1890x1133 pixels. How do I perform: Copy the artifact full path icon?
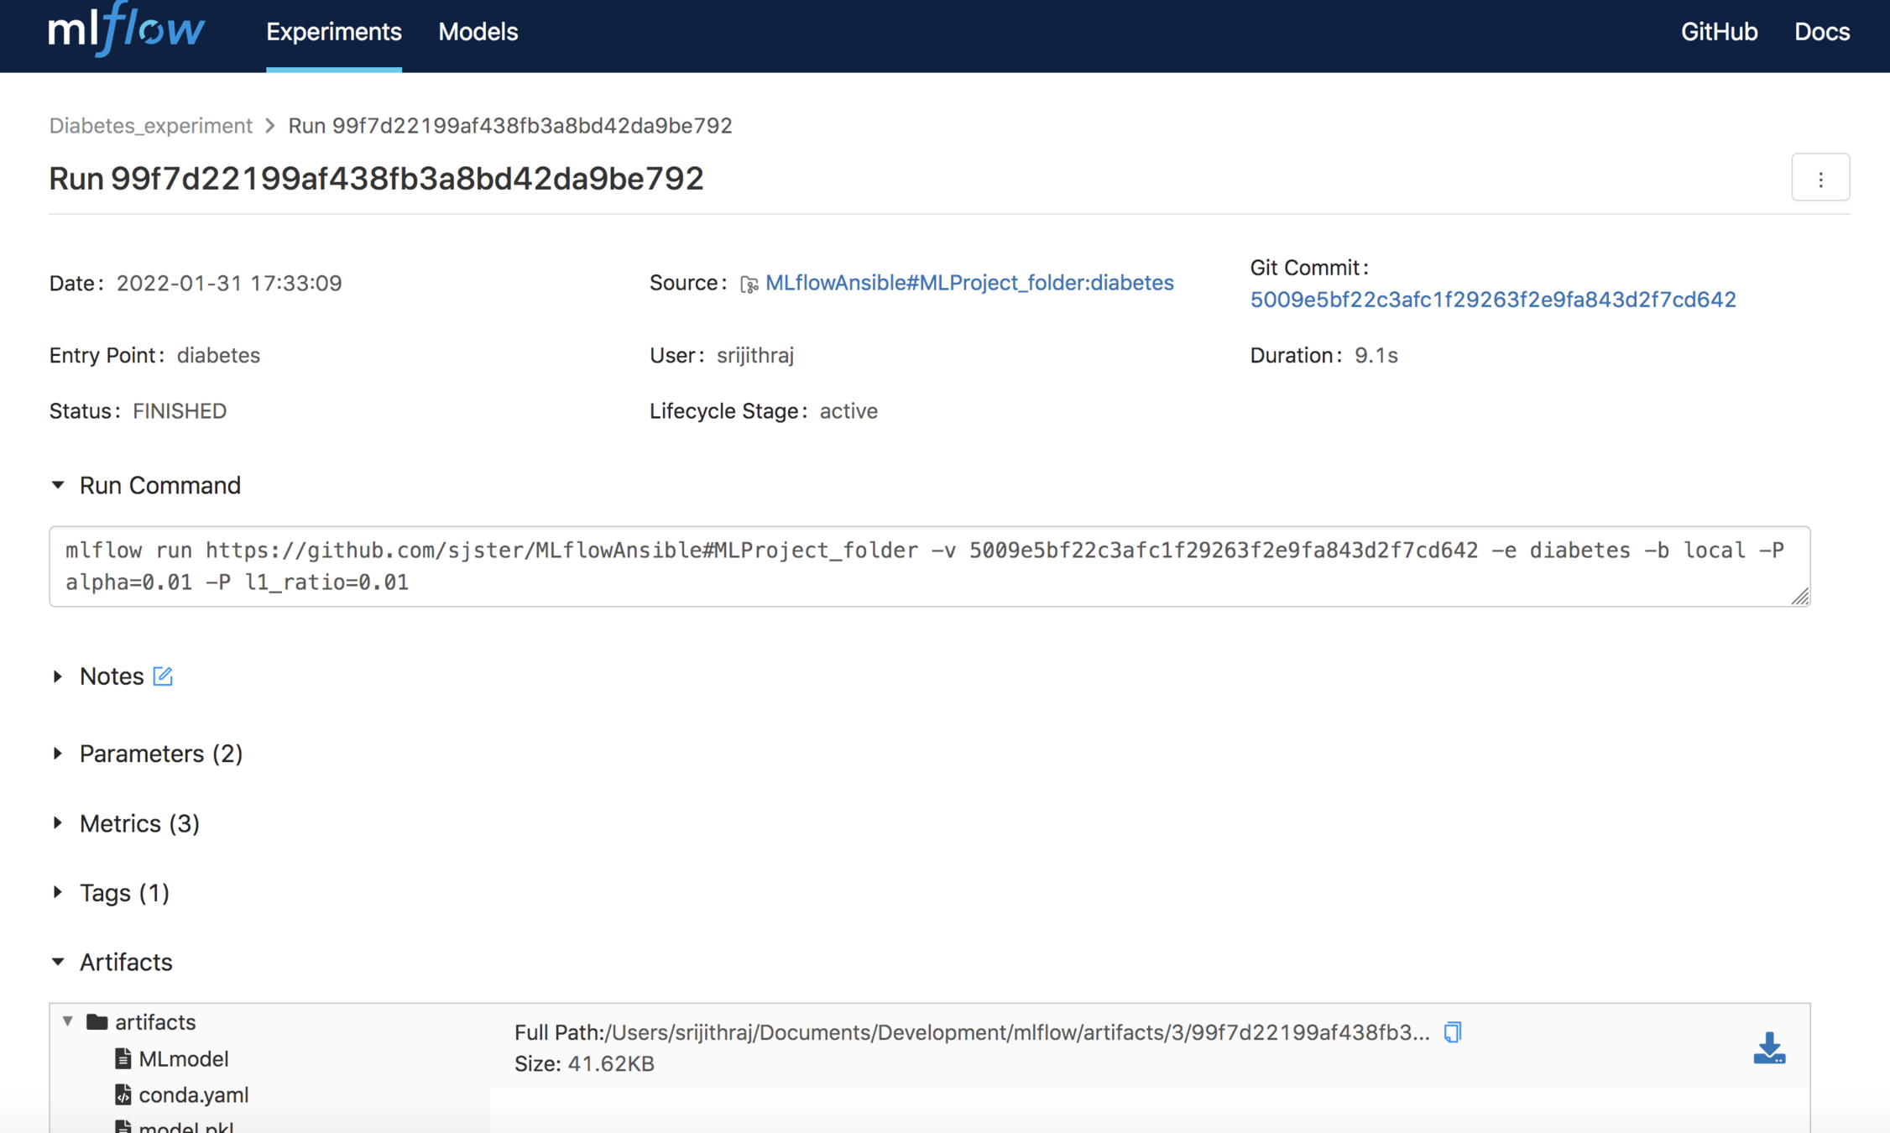[x=1452, y=1032]
